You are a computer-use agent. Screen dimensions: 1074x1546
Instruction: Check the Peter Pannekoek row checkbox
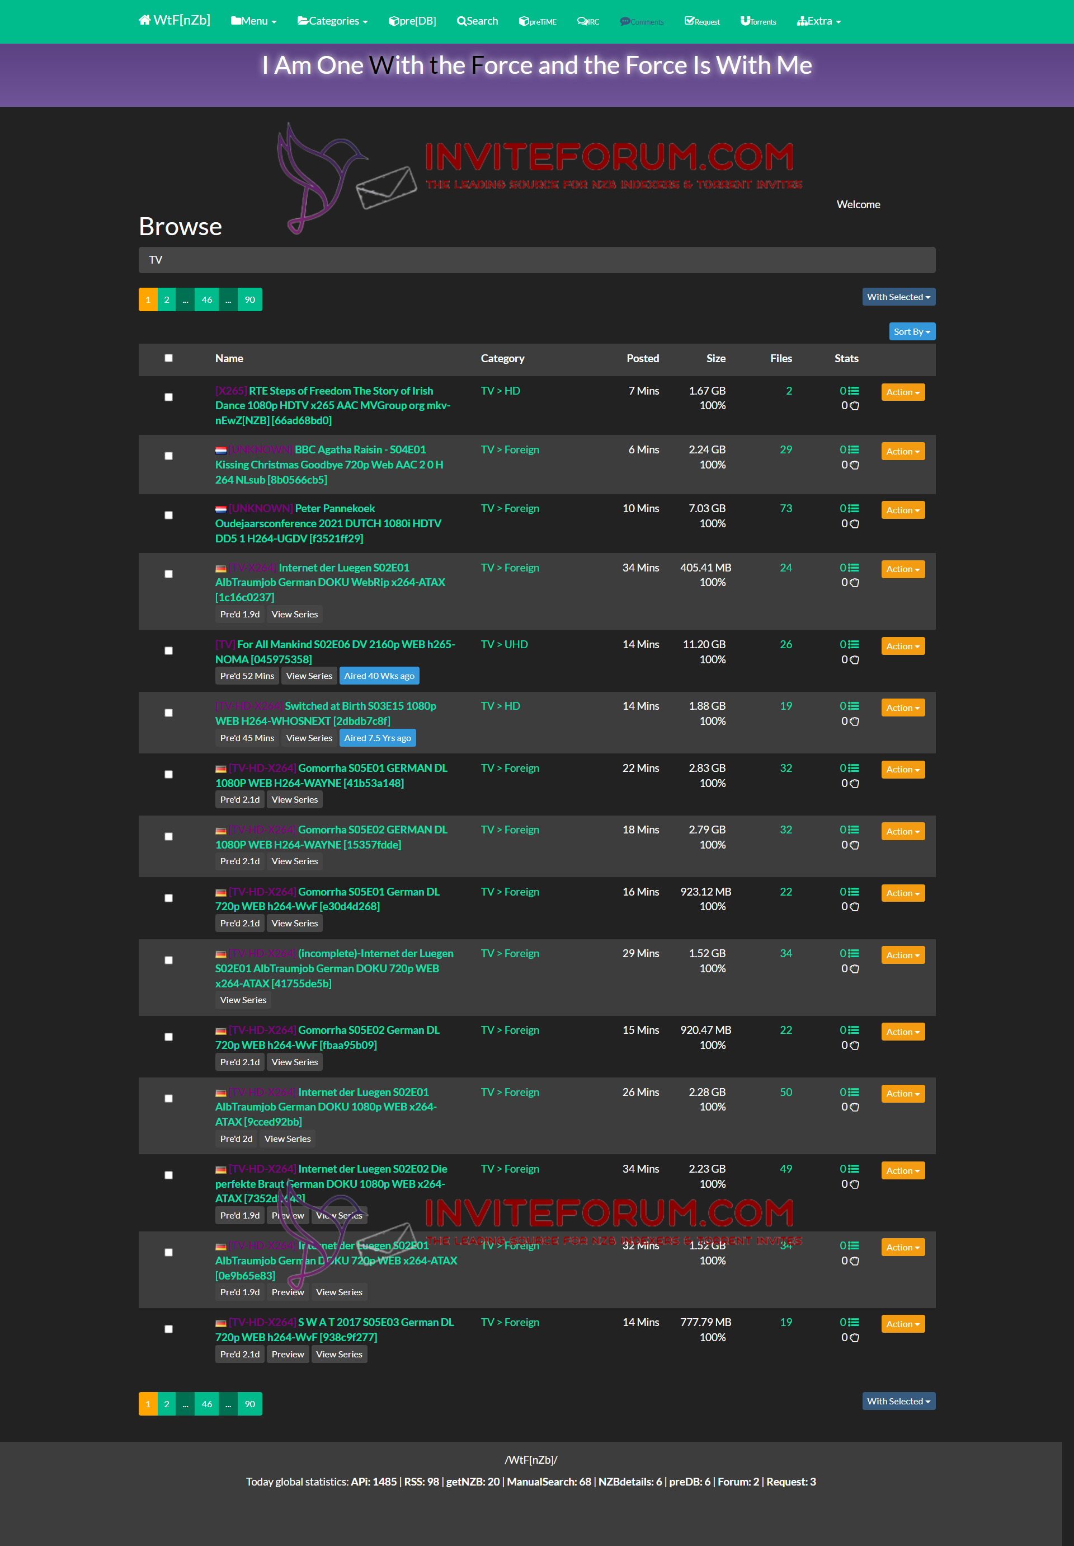tap(169, 515)
